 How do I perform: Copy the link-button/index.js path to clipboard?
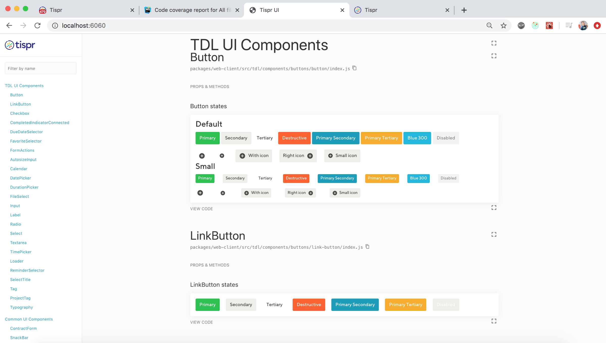(x=367, y=247)
